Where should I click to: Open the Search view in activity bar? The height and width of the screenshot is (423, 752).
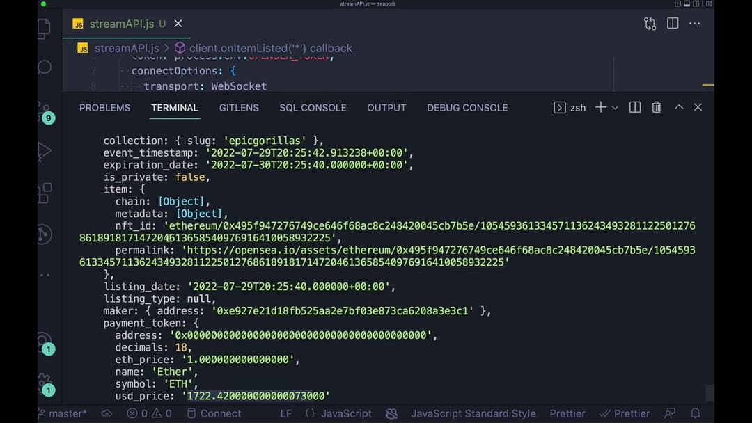point(44,67)
